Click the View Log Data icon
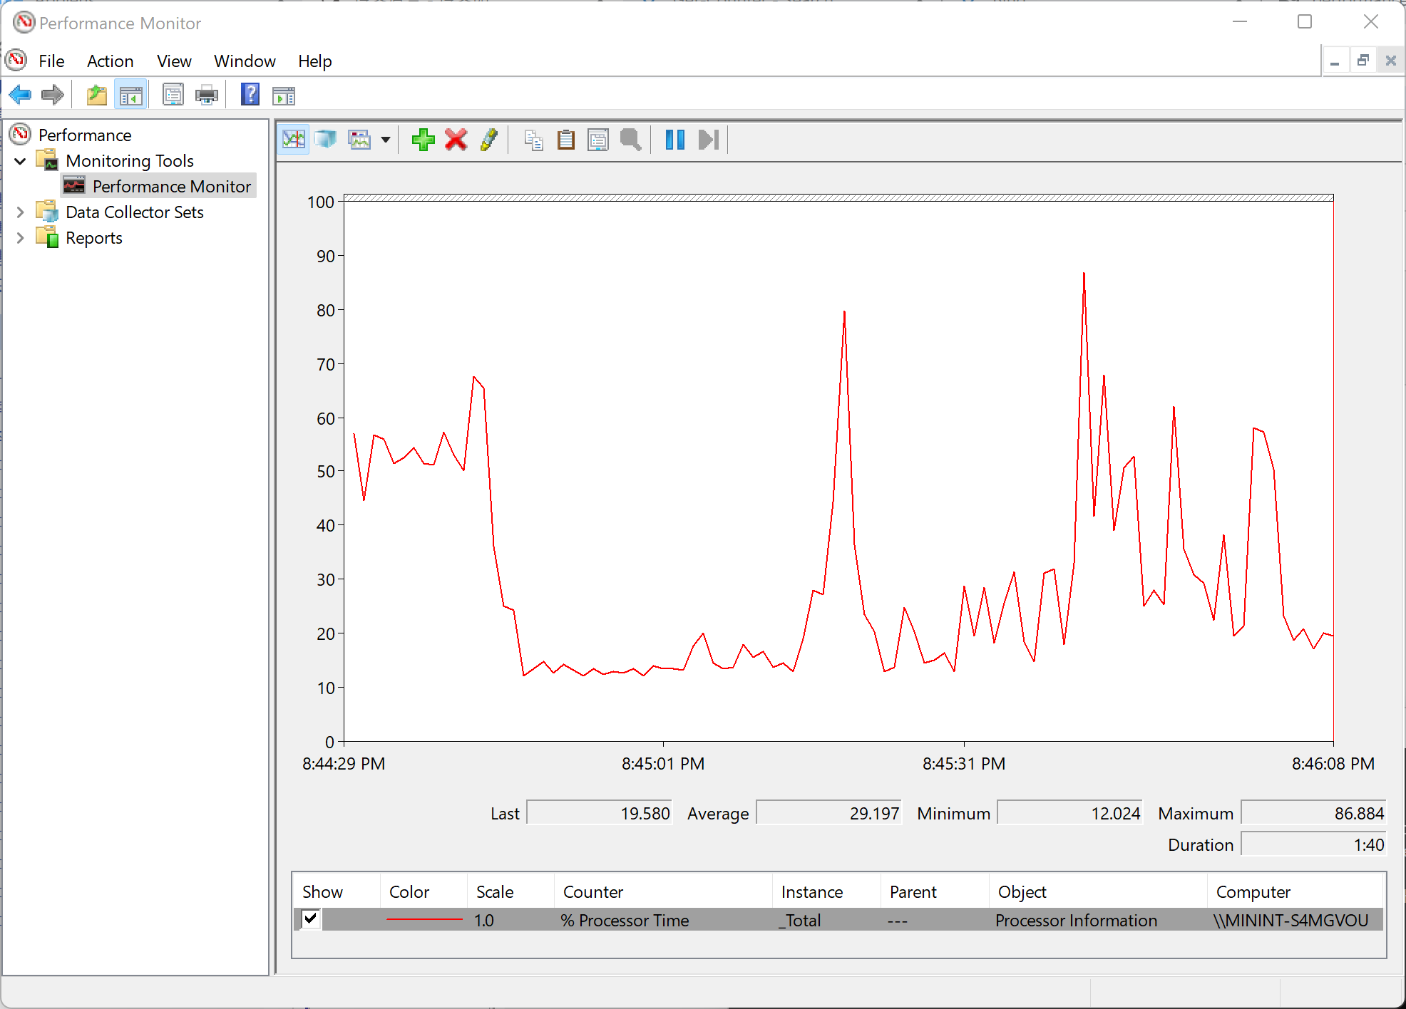1406x1009 pixels. pos(326,140)
